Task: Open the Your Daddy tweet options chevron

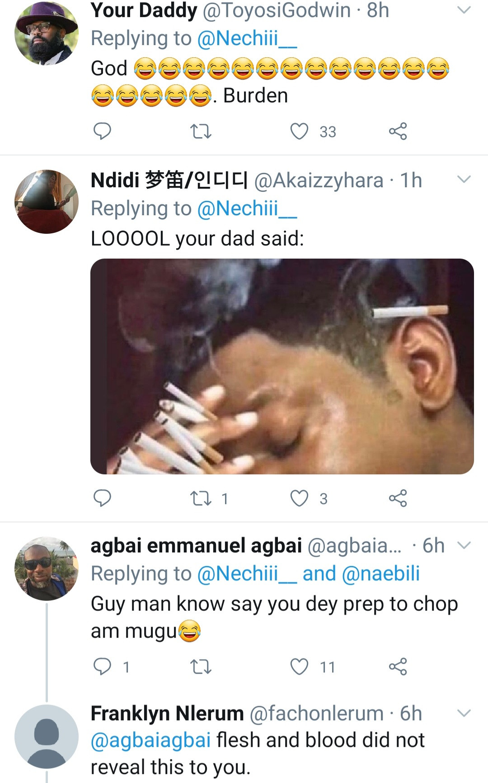Action: coord(464,10)
